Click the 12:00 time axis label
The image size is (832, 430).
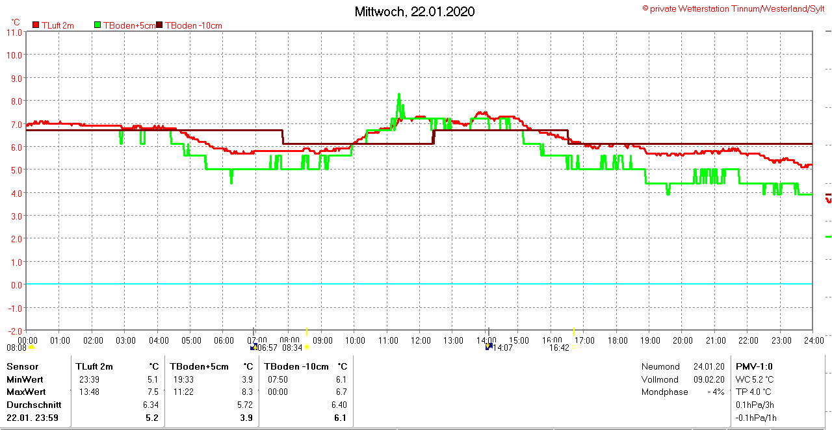[421, 340]
